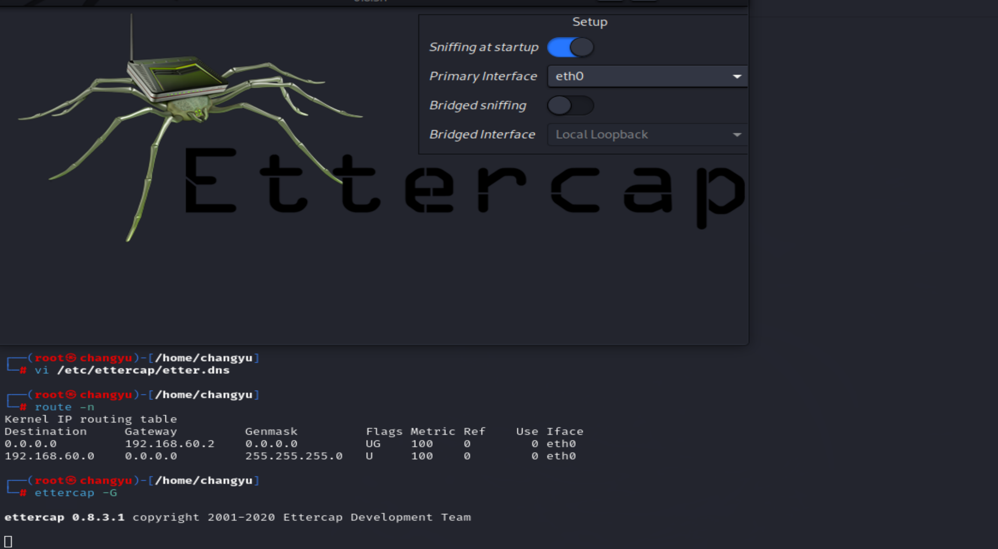
Task: Open the Primary Interface eth0 dropdown
Action: pyautogui.click(x=647, y=76)
